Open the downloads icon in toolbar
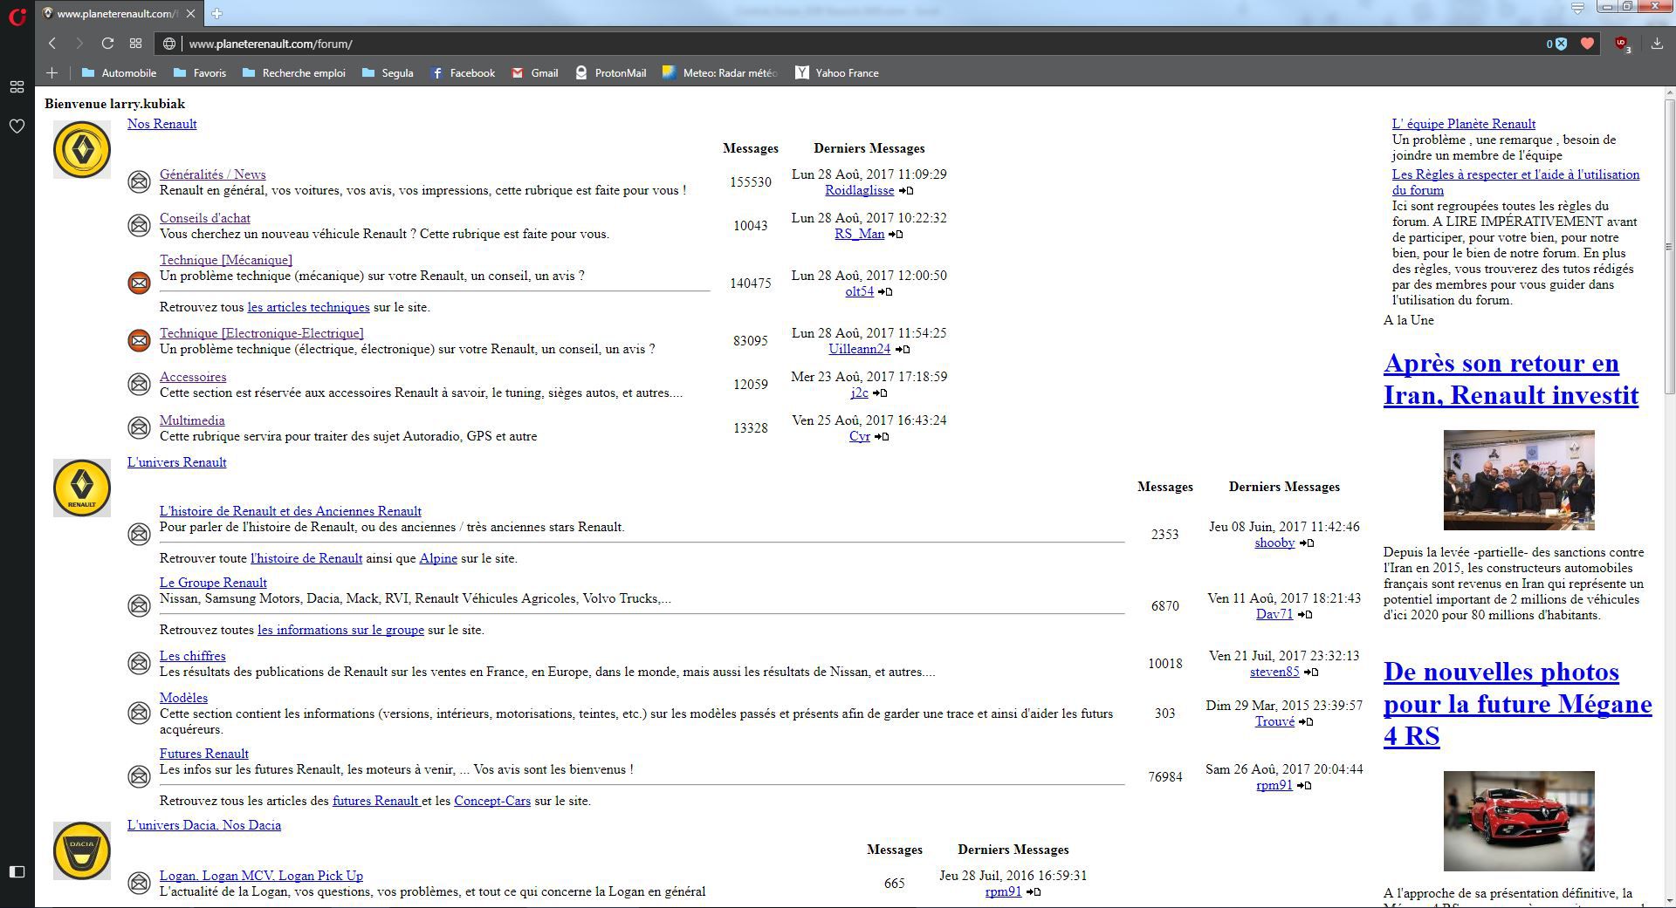1676x908 pixels. coord(1657,44)
